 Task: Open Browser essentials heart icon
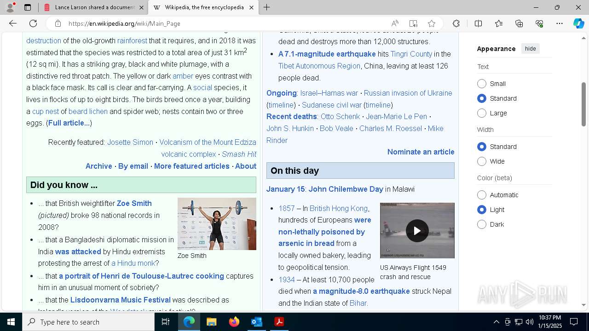pos(539,23)
